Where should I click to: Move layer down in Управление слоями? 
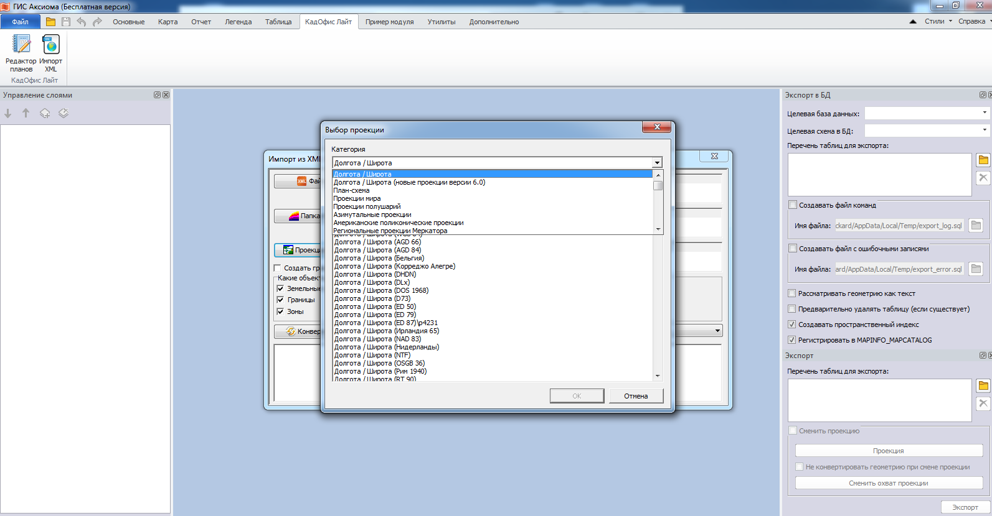8,113
